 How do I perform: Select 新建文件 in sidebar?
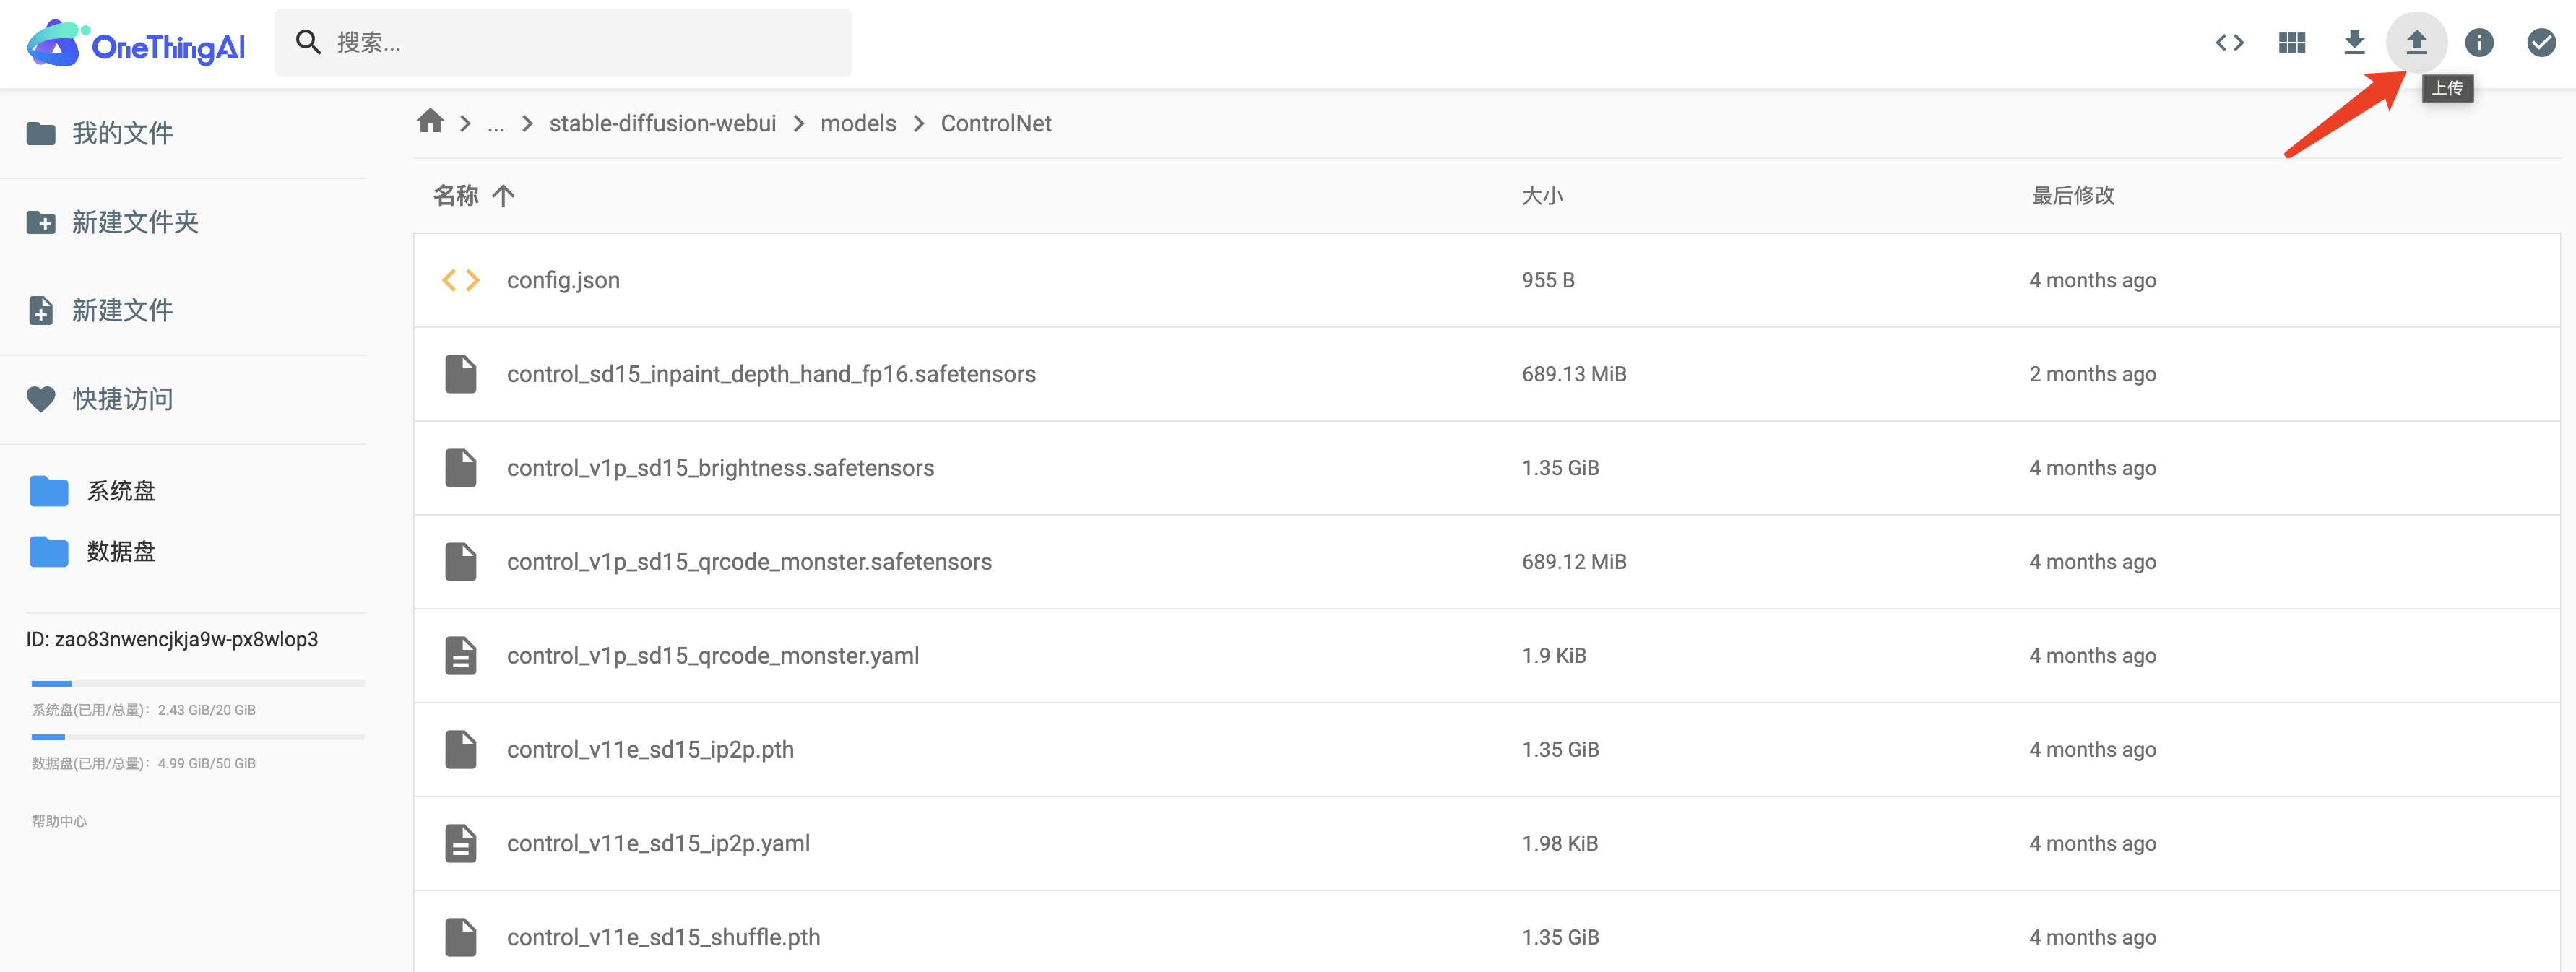pos(122,310)
